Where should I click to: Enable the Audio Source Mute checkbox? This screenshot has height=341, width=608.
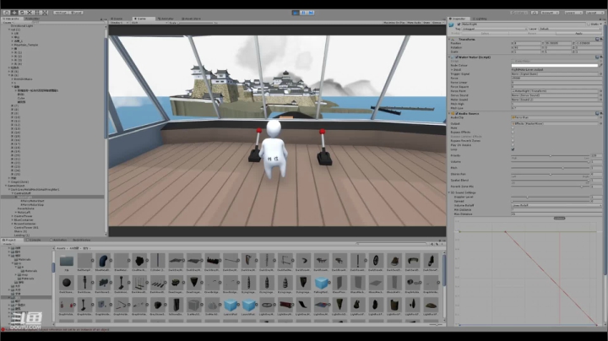513,128
